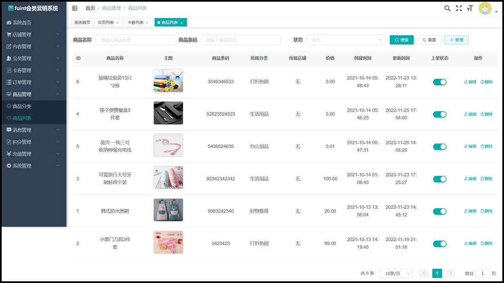Click the user avatar in header
The image size is (504, 283).
pos(485,8)
